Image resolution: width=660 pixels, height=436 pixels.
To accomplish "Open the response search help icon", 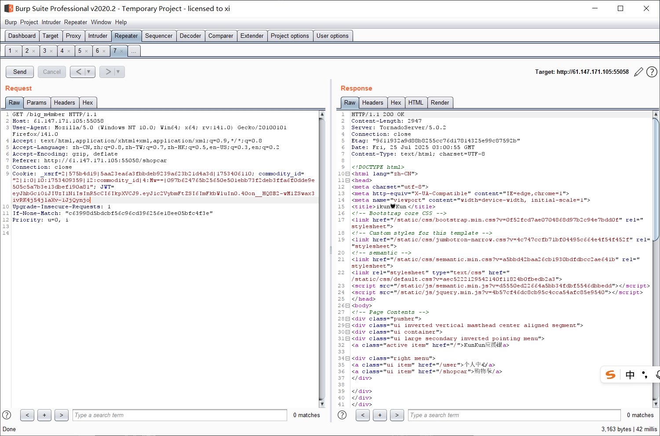I will pos(342,415).
